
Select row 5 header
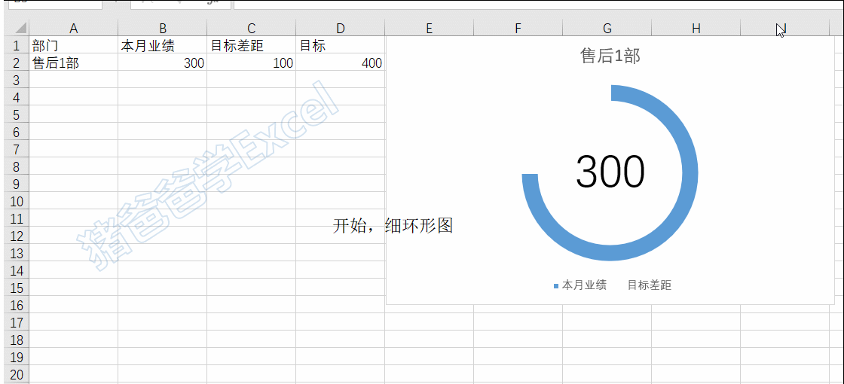click(16, 114)
